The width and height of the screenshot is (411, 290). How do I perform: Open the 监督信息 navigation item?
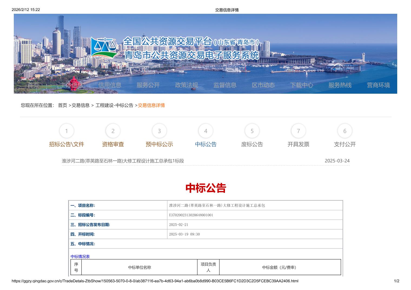(x=225, y=85)
